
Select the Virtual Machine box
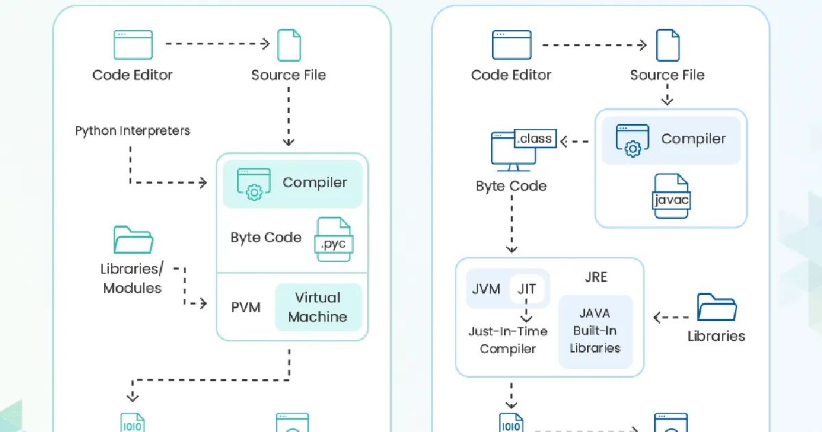pos(318,307)
